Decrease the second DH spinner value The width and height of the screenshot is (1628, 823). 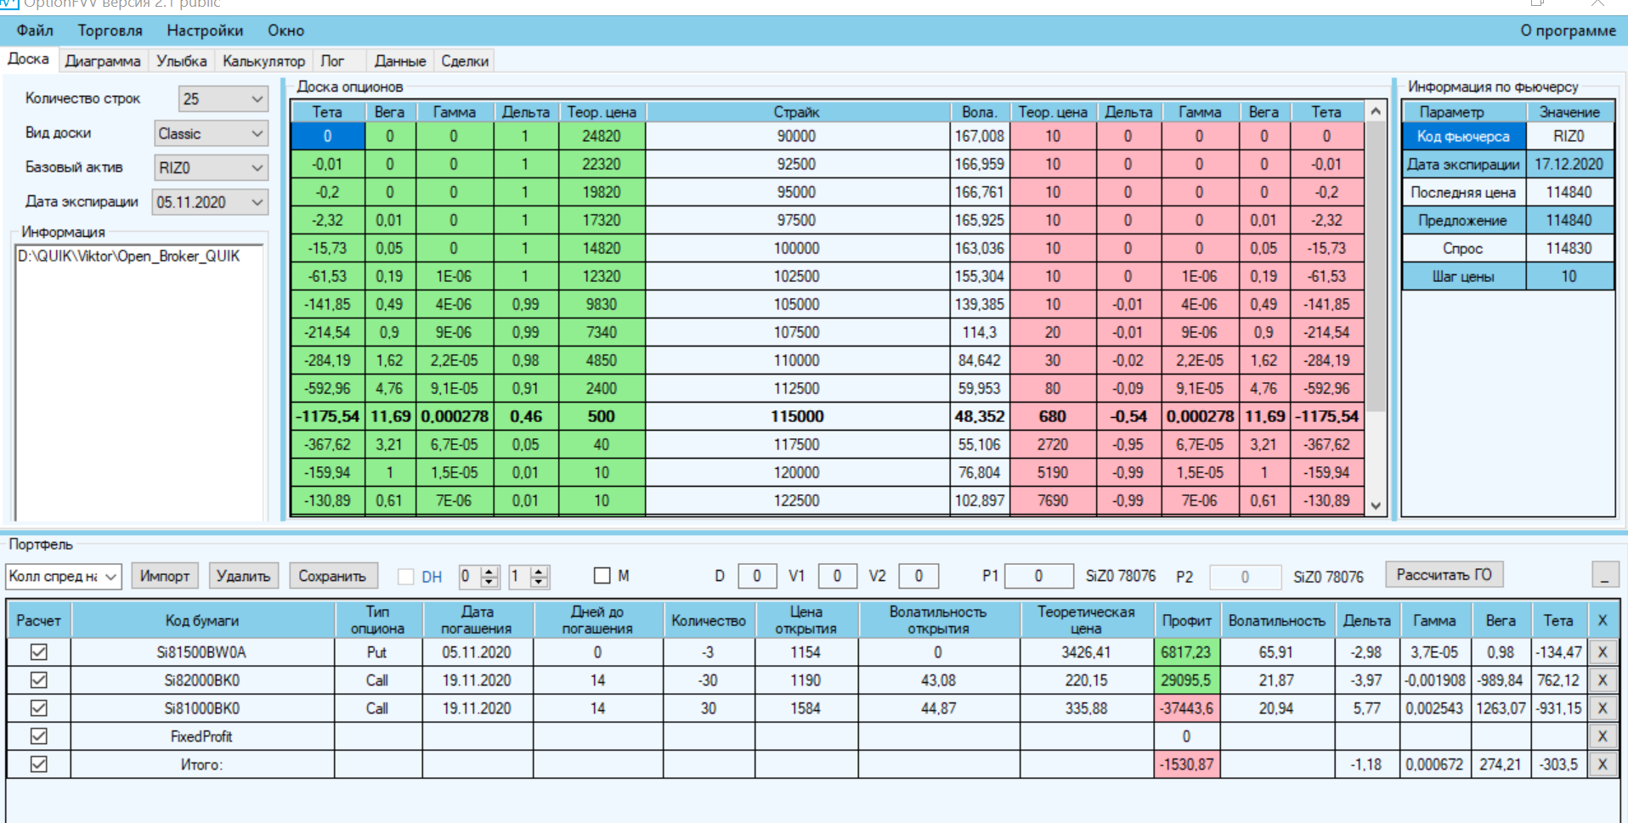coord(539,582)
